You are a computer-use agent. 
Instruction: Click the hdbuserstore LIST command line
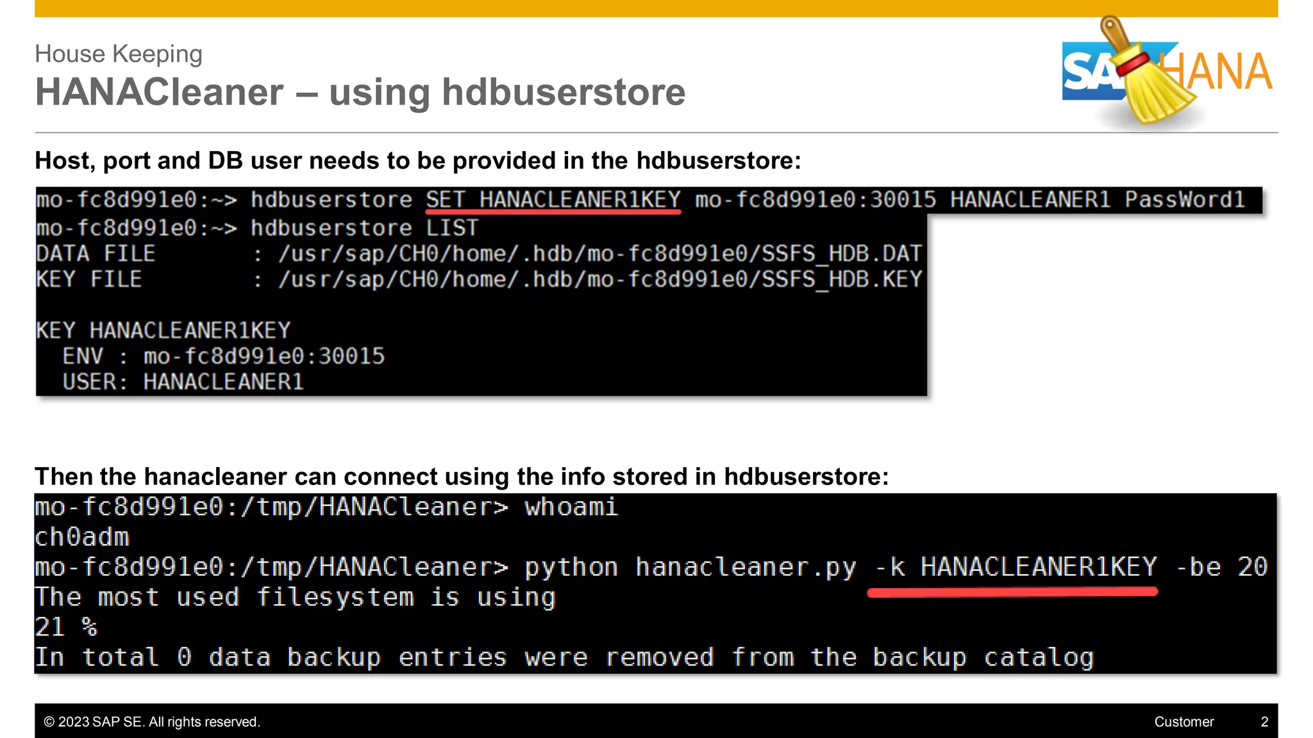364,228
